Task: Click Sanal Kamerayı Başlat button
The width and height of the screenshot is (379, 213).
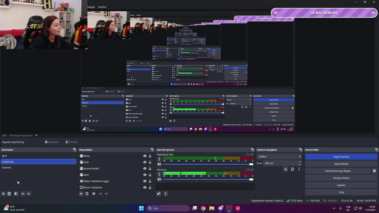Action: pos(338,171)
